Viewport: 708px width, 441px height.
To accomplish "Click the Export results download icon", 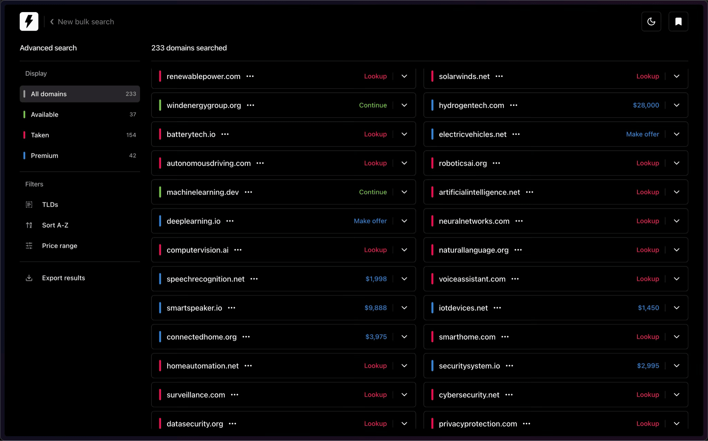I will pos(29,278).
